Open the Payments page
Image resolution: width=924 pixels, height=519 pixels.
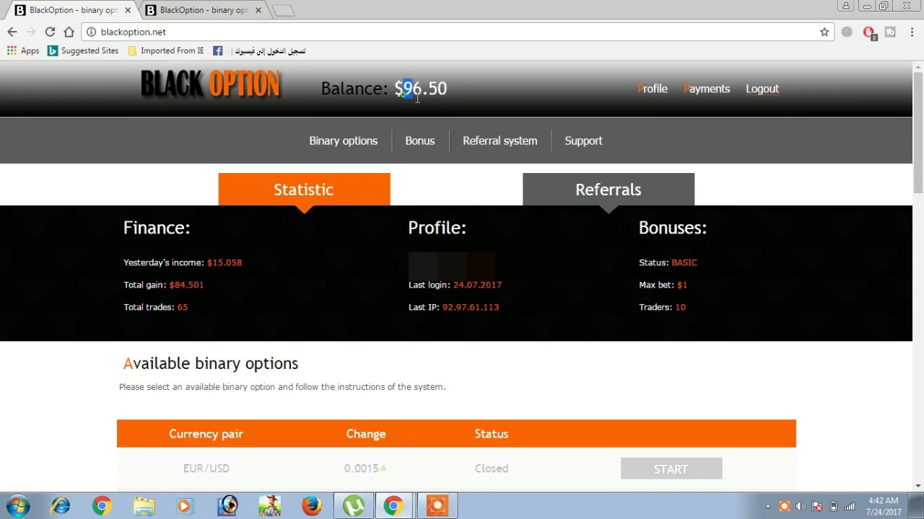[707, 89]
